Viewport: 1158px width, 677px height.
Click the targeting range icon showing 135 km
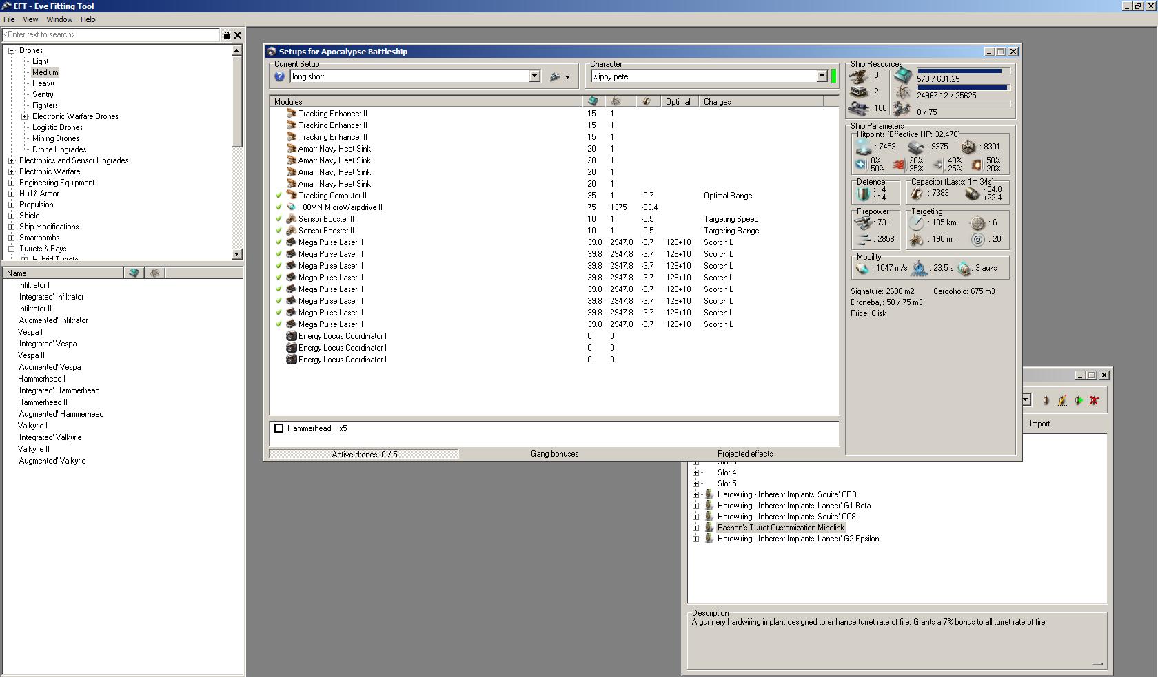916,222
